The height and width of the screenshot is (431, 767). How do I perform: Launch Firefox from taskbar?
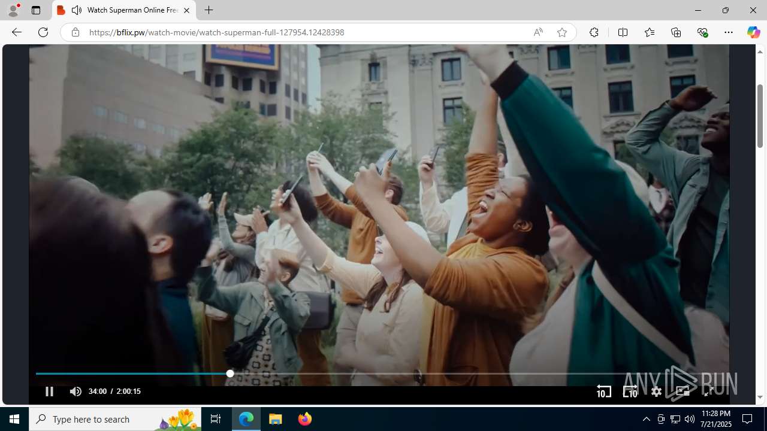pos(304,419)
